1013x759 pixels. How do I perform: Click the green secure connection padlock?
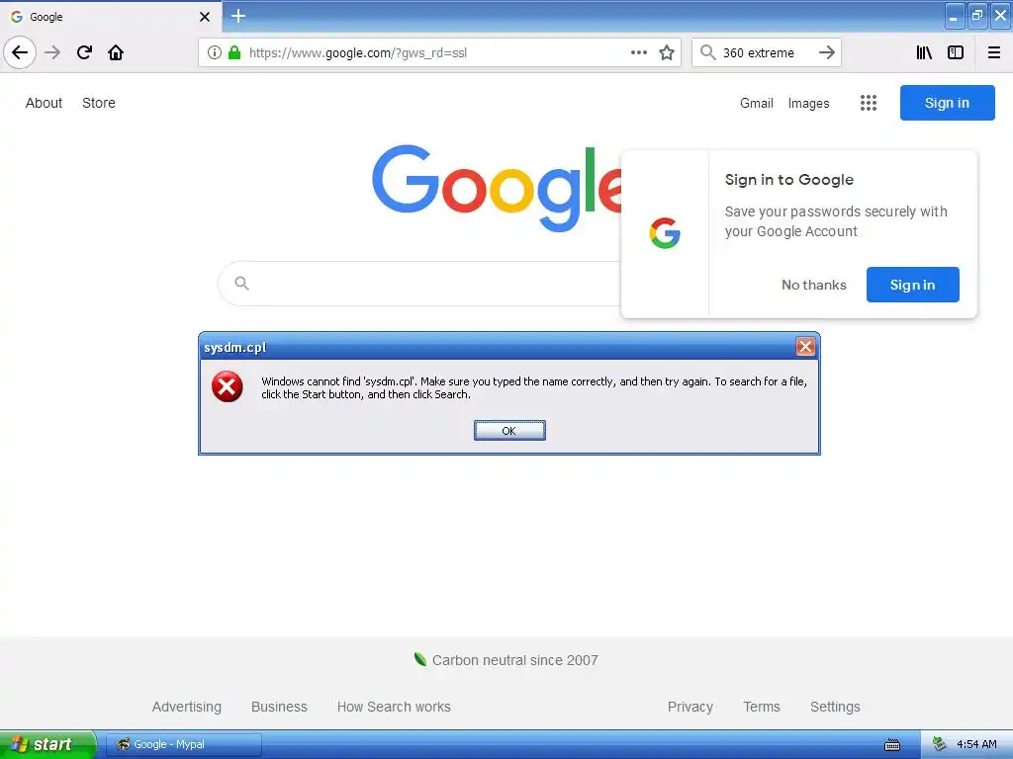point(234,52)
